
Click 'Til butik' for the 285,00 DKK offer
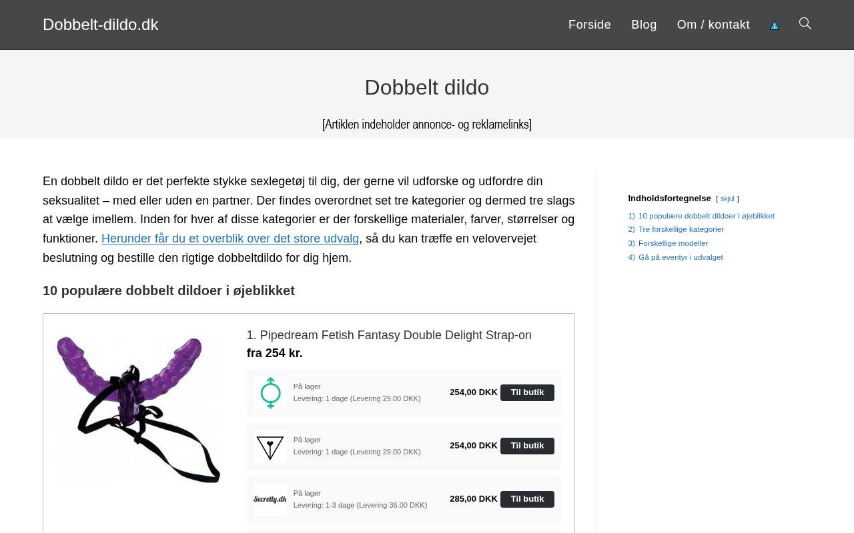(x=527, y=499)
